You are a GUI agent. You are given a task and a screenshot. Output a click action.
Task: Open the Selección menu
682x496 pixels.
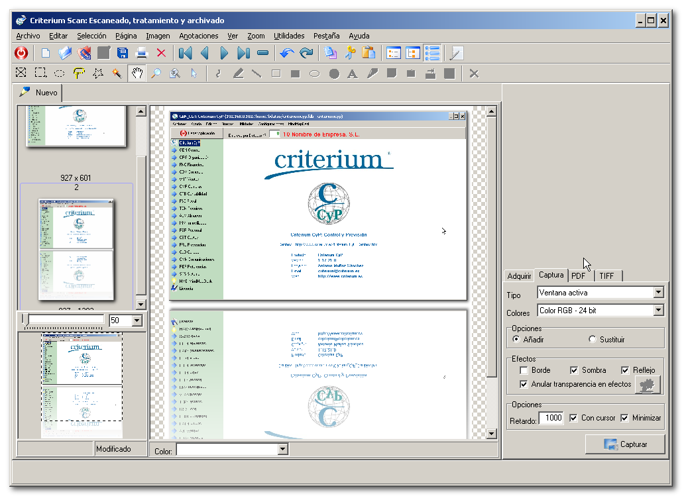tap(91, 36)
